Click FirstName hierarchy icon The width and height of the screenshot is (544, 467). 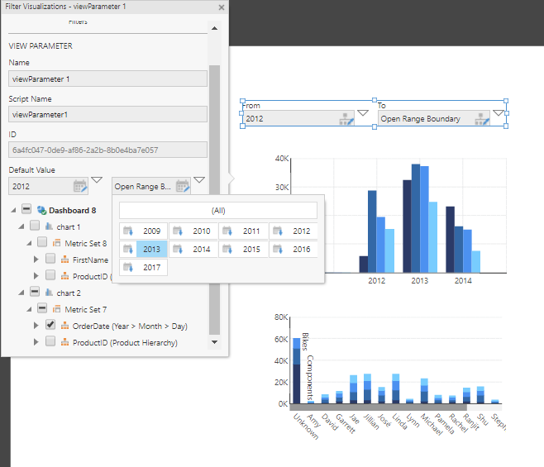point(64,260)
